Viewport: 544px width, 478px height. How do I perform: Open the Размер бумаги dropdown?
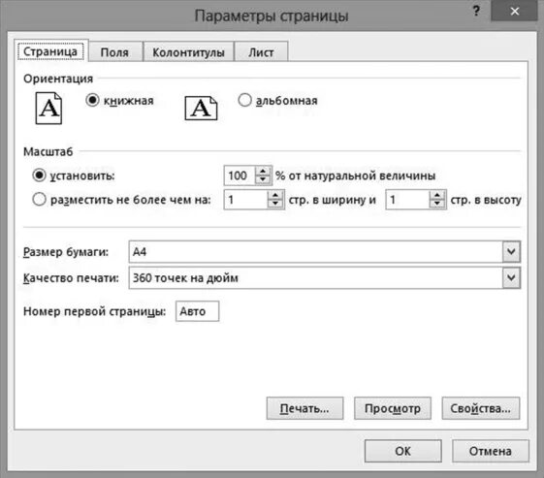pyautogui.click(x=511, y=251)
